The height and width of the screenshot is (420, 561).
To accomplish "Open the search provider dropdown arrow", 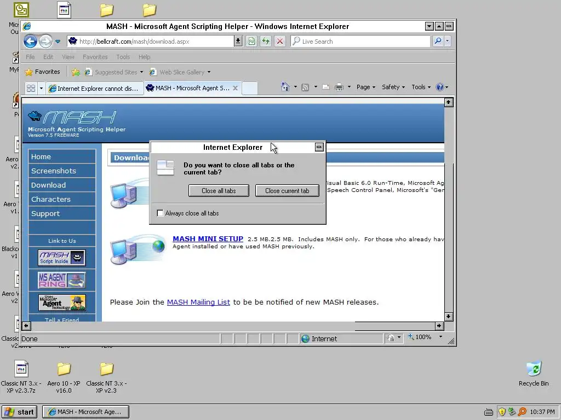I will (447, 41).
